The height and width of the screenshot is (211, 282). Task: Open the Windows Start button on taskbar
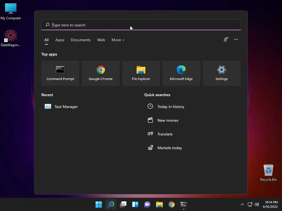(99, 204)
